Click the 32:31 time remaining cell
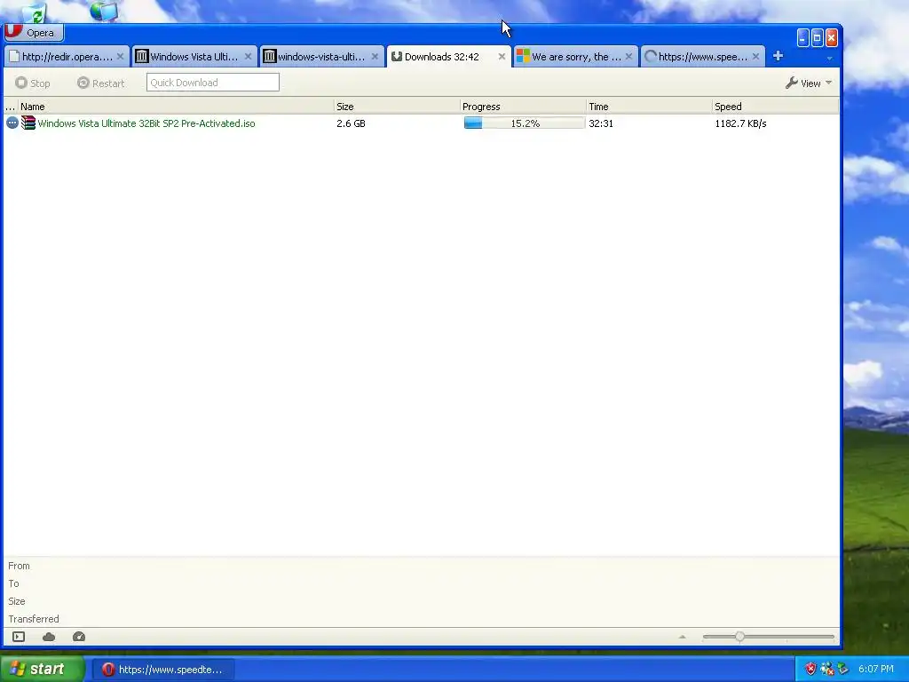 point(601,123)
